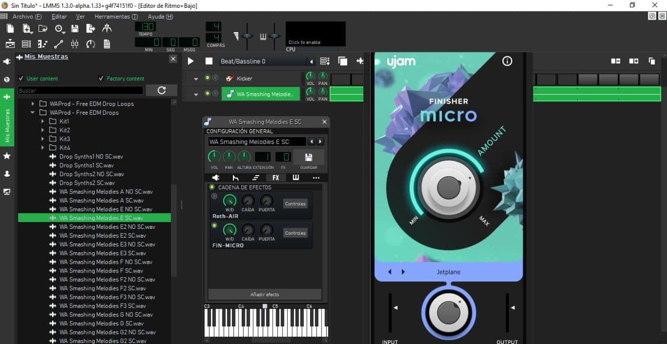The height and width of the screenshot is (344, 667).
Task: Expand the WAProd - Free EDM Drop Loops folder
Action: [33, 104]
